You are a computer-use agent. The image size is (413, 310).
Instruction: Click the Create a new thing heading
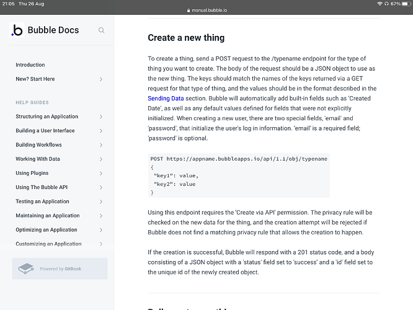click(186, 38)
